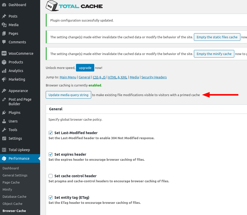
Task: Enable Set cache control header
Action: [51, 176]
